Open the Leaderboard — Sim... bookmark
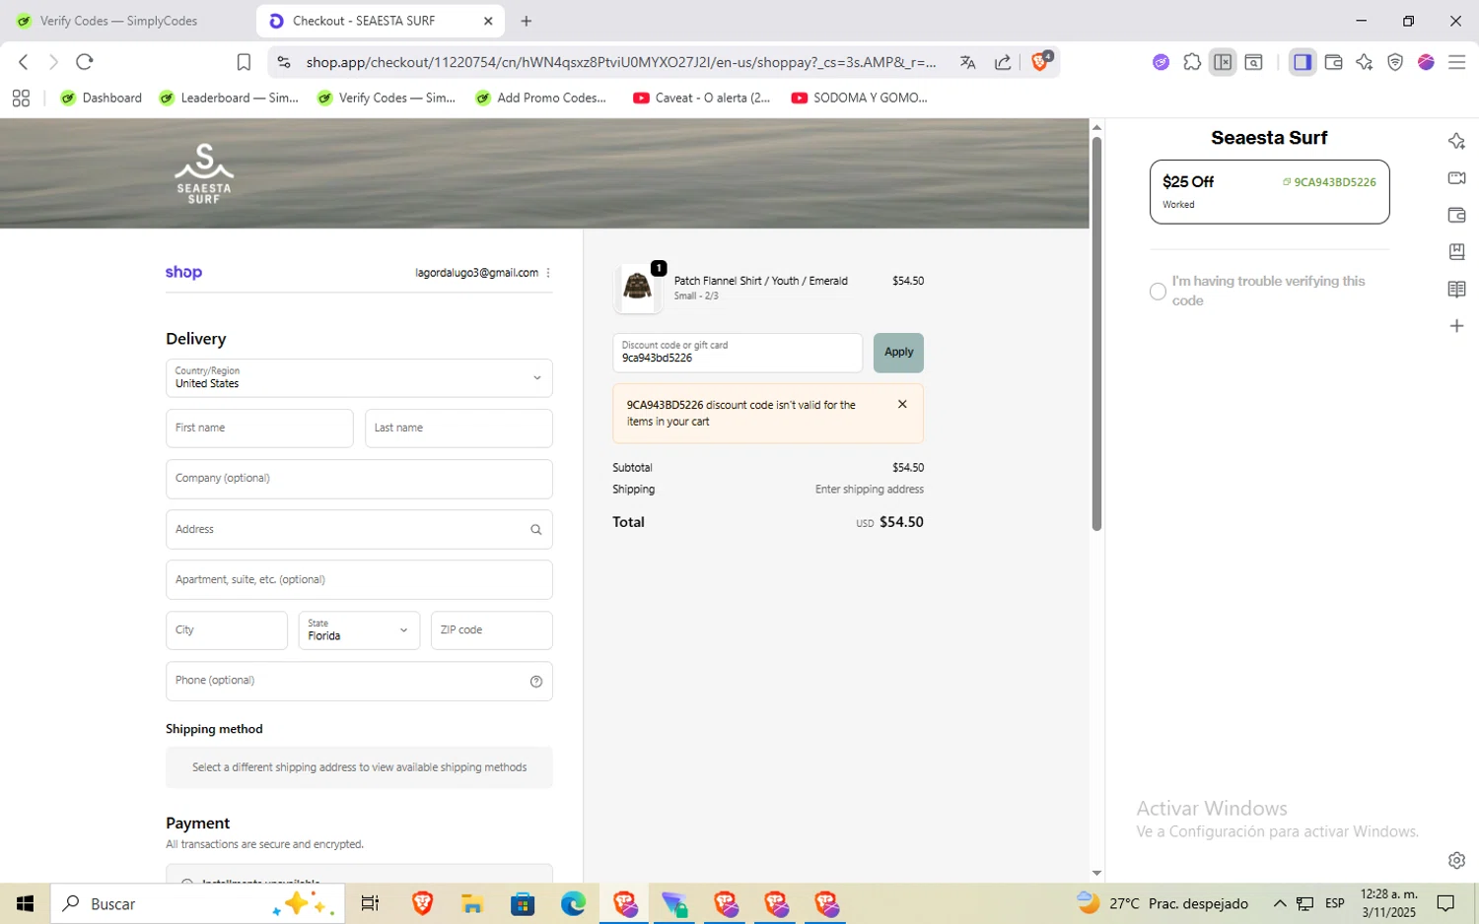This screenshot has height=924, width=1479. point(229,98)
